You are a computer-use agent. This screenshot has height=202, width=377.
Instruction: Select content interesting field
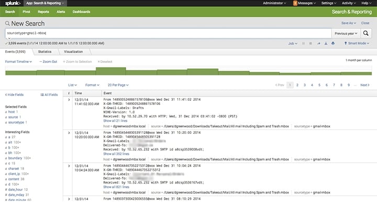[14, 179]
